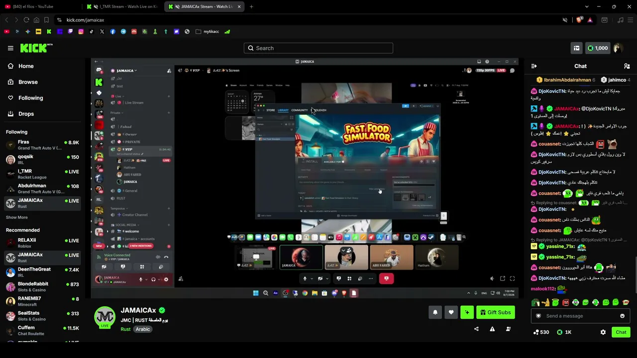
Task: Click the user icon beside the report icon
Action: 508,329
